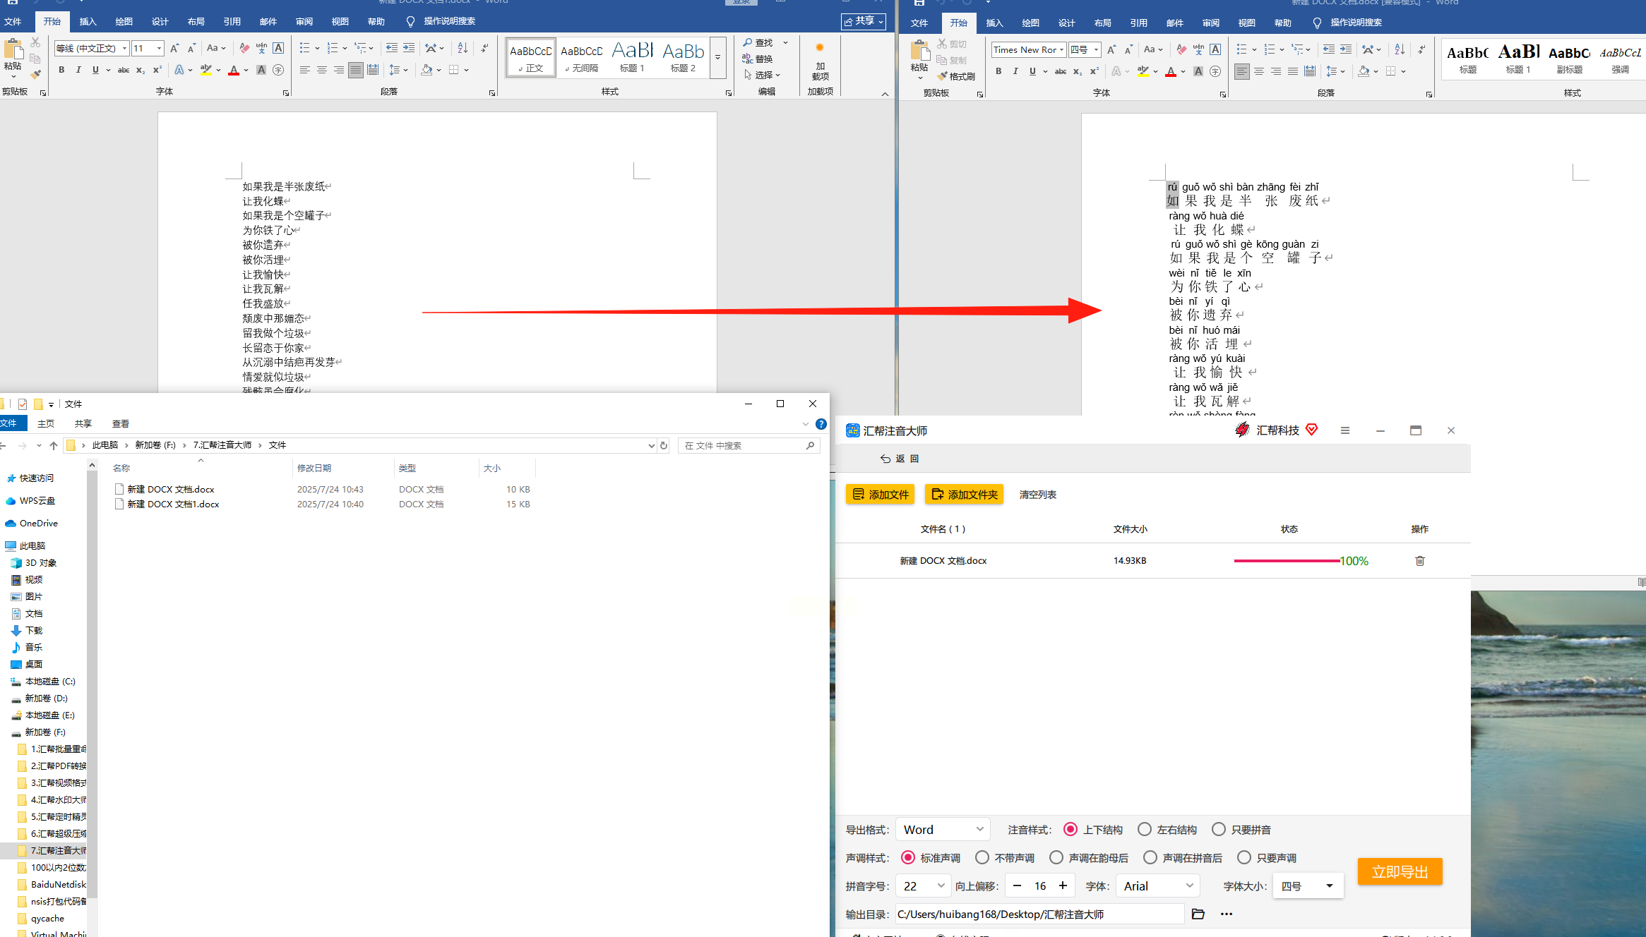This screenshot has height=937, width=1646.
Task: Click the delete trash icon for 新建 DOCX 文档.docx
Action: (x=1419, y=561)
